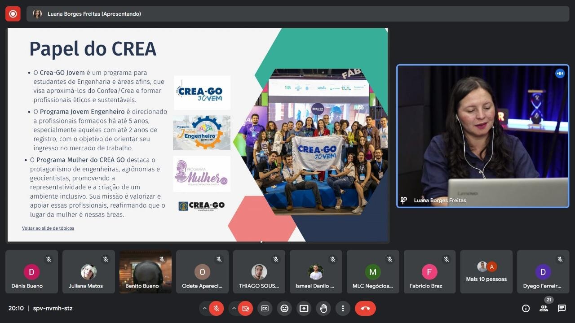Expand video settings chevron next to camera

pos(234,308)
